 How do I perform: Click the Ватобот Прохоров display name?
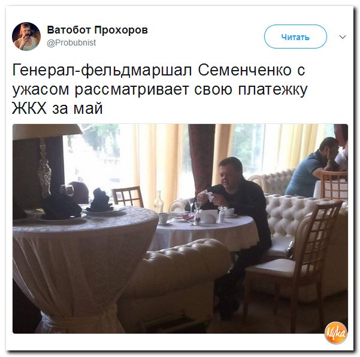[x=98, y=30]
